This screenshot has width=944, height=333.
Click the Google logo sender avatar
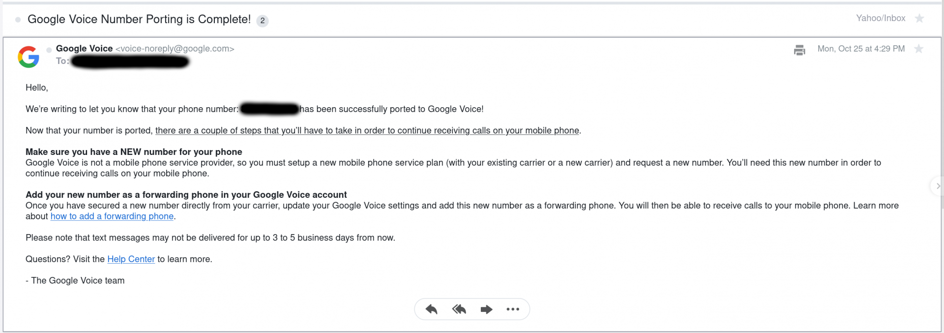(x=29, y=57)
